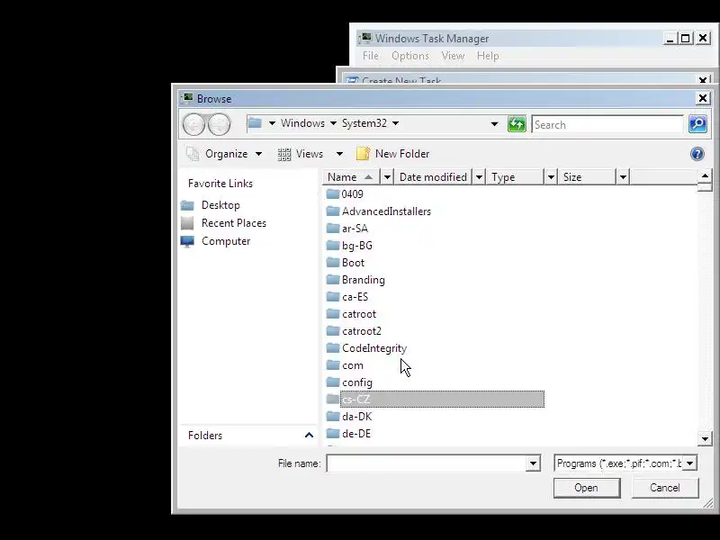The image size is (720, 540).
Task: Sort by the Type column header
Action: (515, 176)
